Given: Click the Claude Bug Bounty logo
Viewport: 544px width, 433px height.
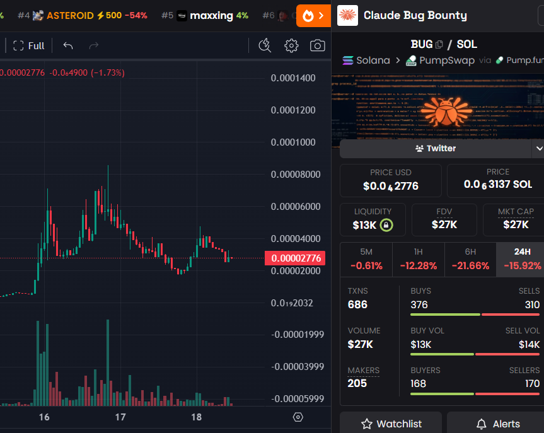Looking at the screenshot, I should [347, 15].
